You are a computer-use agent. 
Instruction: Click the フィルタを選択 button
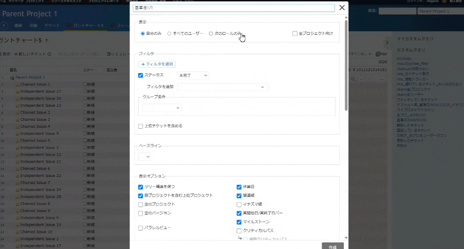point(157,64)
